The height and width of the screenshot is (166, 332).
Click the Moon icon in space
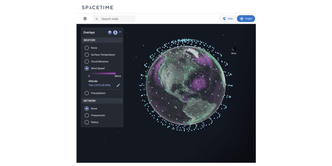coord(234,49)
